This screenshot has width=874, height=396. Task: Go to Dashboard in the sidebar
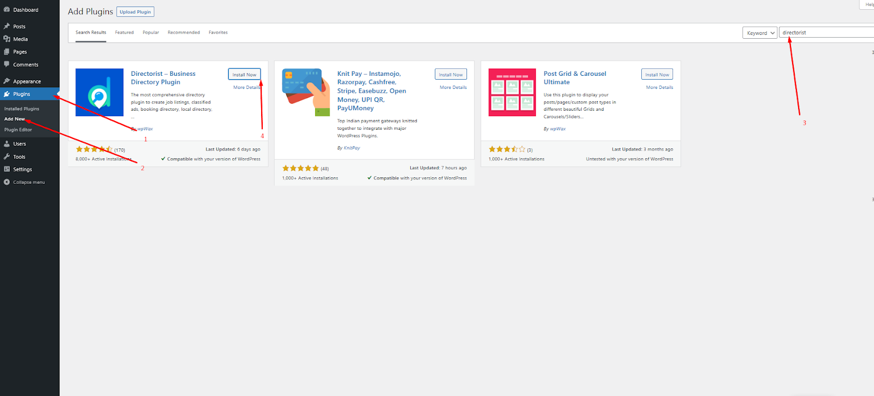point(26,10)
